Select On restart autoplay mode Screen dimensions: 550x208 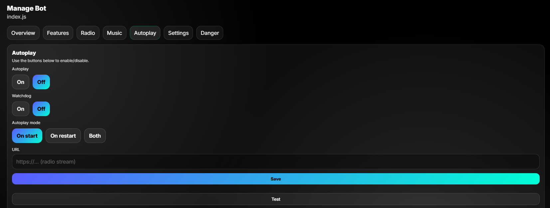coord(63,136)
